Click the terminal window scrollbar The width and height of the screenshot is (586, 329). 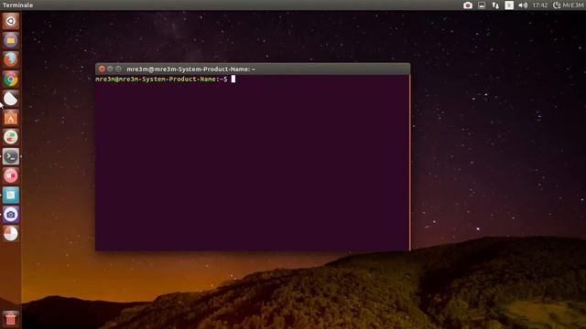tap(409, 163)
